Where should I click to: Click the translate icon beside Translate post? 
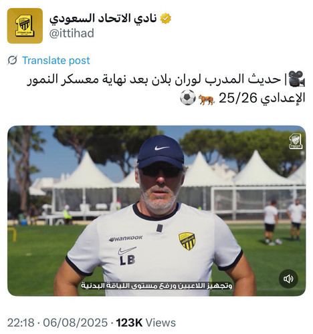tap(12, 60)
